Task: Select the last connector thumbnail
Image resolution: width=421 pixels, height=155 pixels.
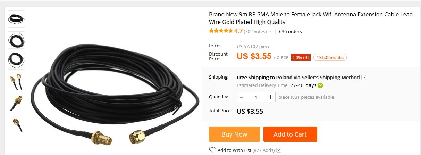Action: 16,123
